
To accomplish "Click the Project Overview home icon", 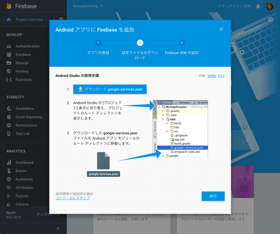I will pyautogui.click(x=9, y=20).
